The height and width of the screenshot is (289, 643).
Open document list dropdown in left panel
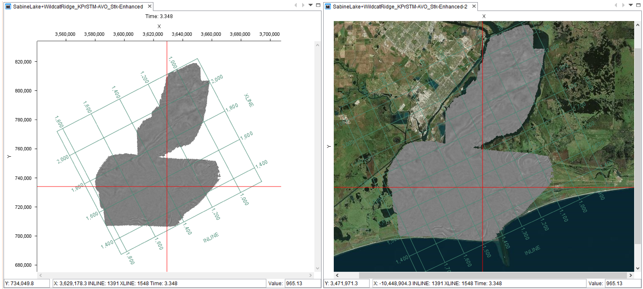pos(311,5)
